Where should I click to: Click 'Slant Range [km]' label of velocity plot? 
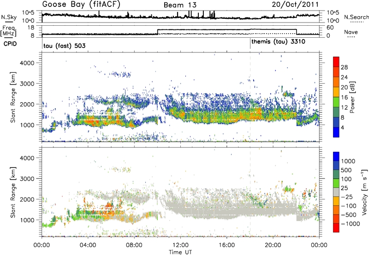point(13,192)
